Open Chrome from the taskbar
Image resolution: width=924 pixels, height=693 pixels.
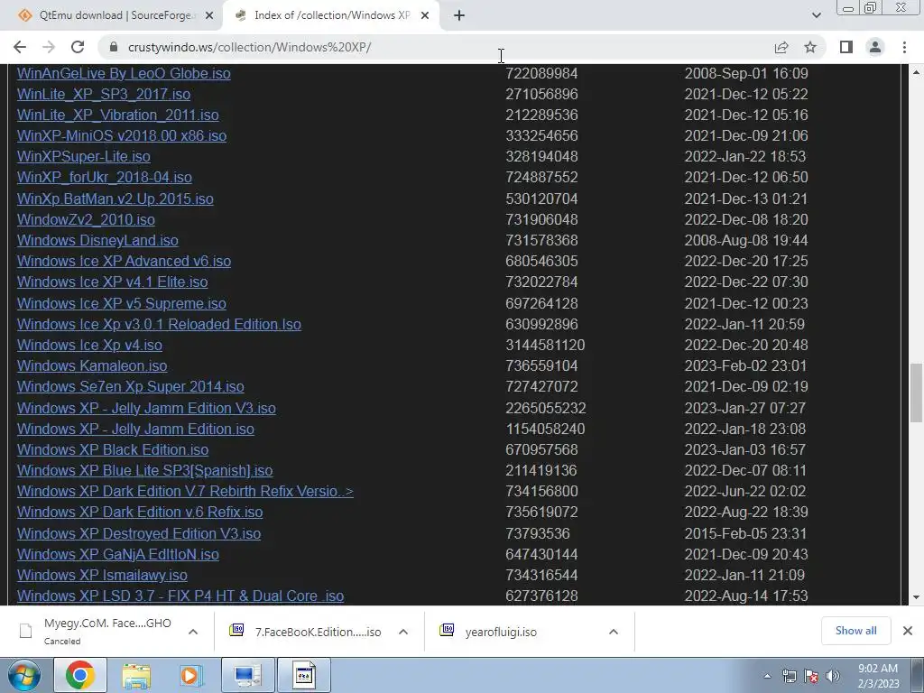click(80, 675)
